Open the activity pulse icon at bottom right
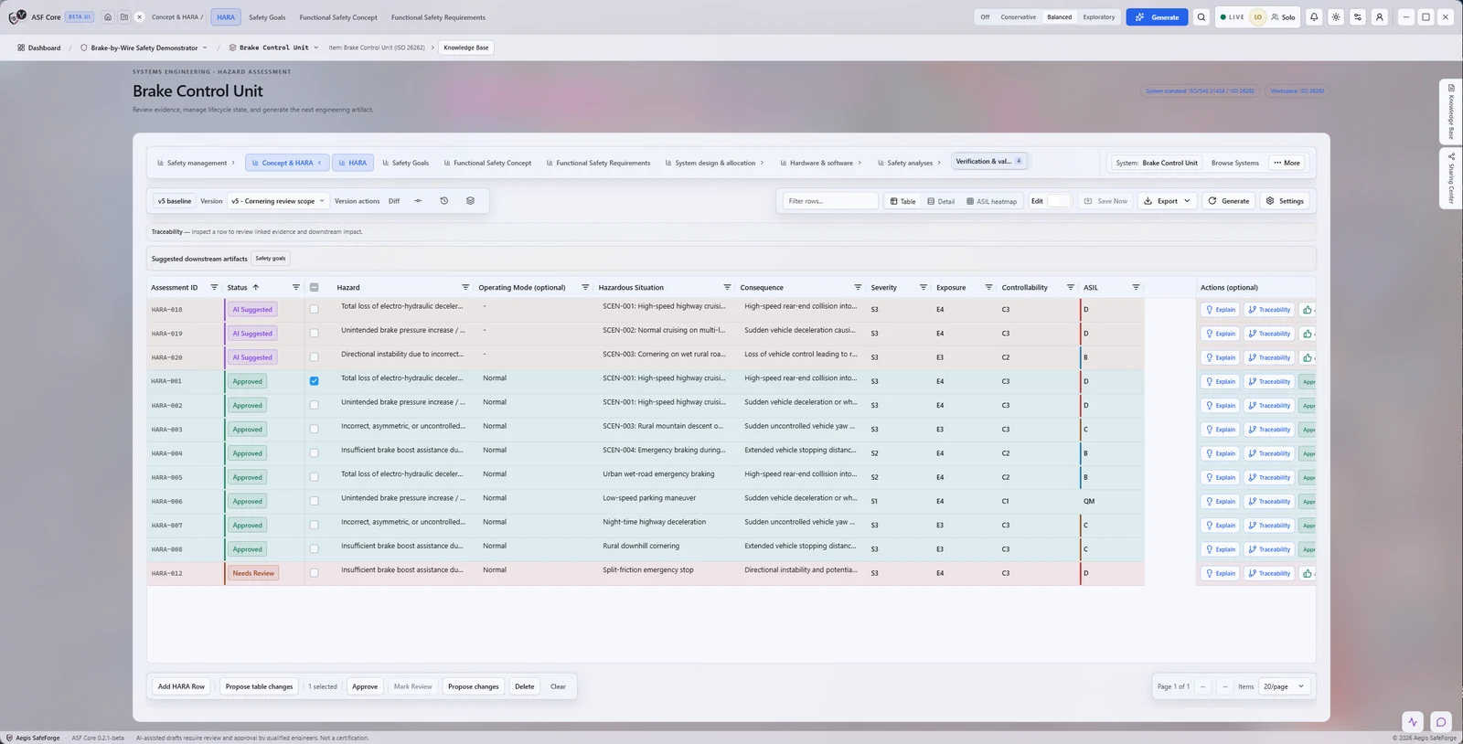1463x744 pixels. (x=1413, y=722)
